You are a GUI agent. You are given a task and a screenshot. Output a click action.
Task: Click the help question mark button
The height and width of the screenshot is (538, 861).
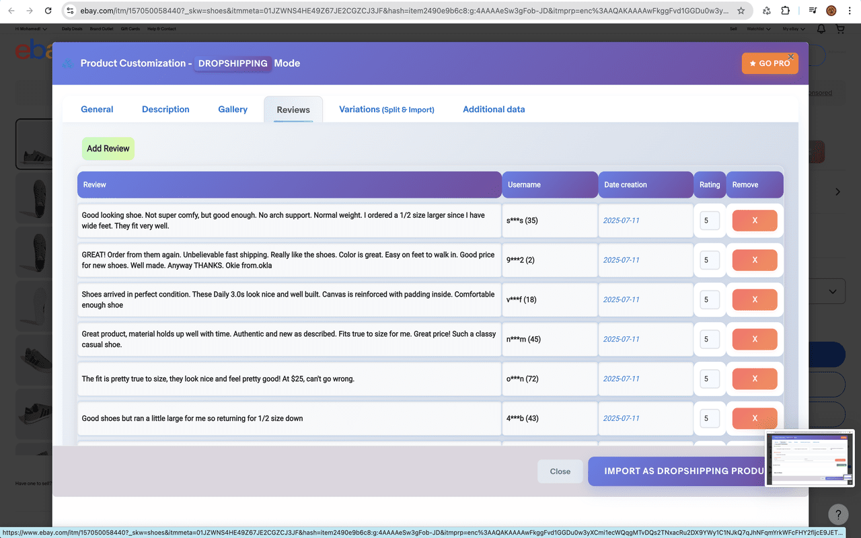(837, 514)
